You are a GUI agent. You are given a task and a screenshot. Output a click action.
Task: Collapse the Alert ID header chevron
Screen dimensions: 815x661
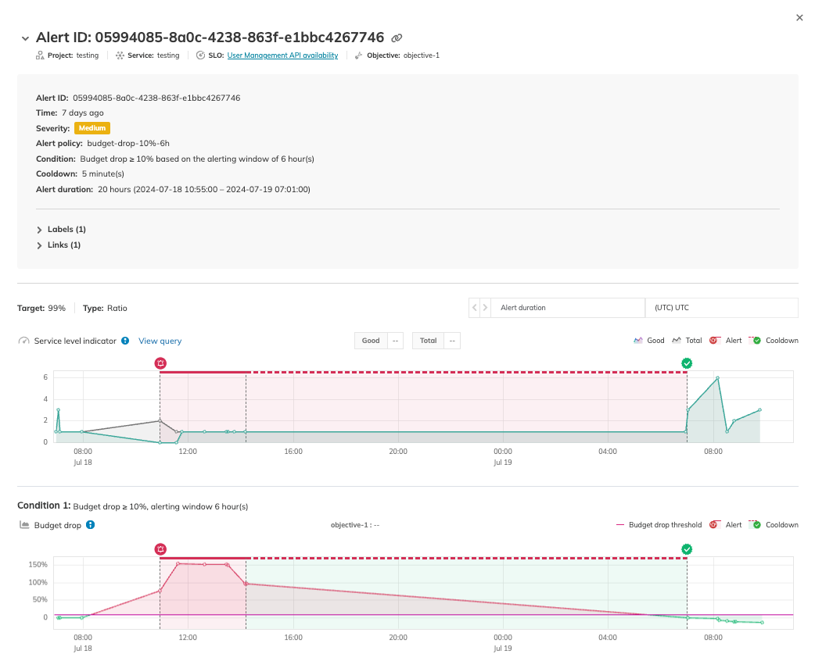[25, 37]
